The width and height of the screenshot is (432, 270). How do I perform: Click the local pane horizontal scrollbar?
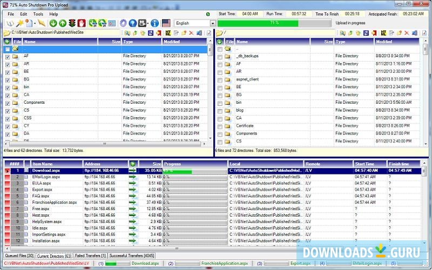coord(105,144)
